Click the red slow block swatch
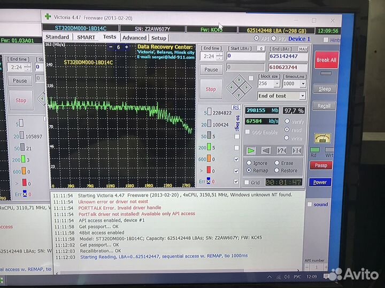 click(x=209, y=170)
